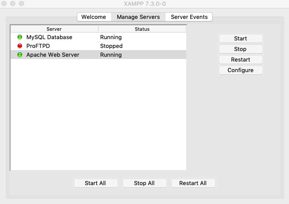Image resolution: width=289 pixels, height=204 pixels.
Task: Switch to the Welcome tab
Action: (94, 17)
